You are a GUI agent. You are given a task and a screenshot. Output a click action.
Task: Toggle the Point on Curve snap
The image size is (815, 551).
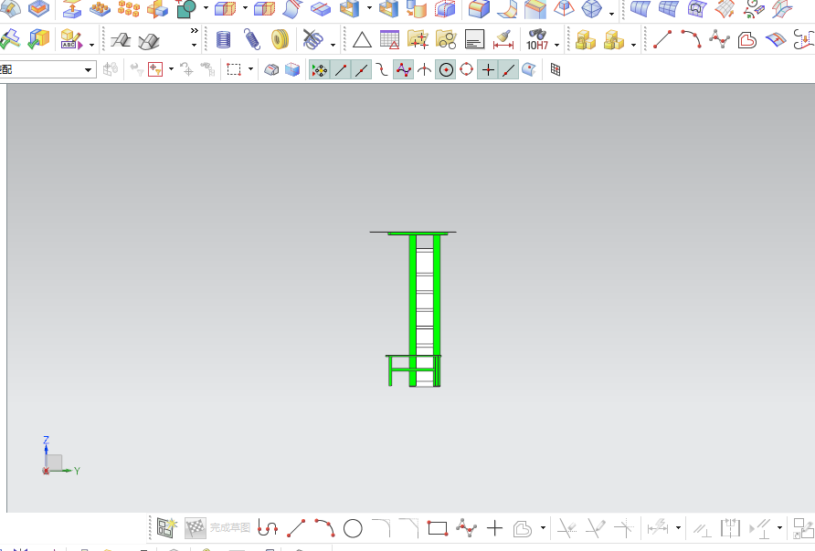(x=508, y=69)
